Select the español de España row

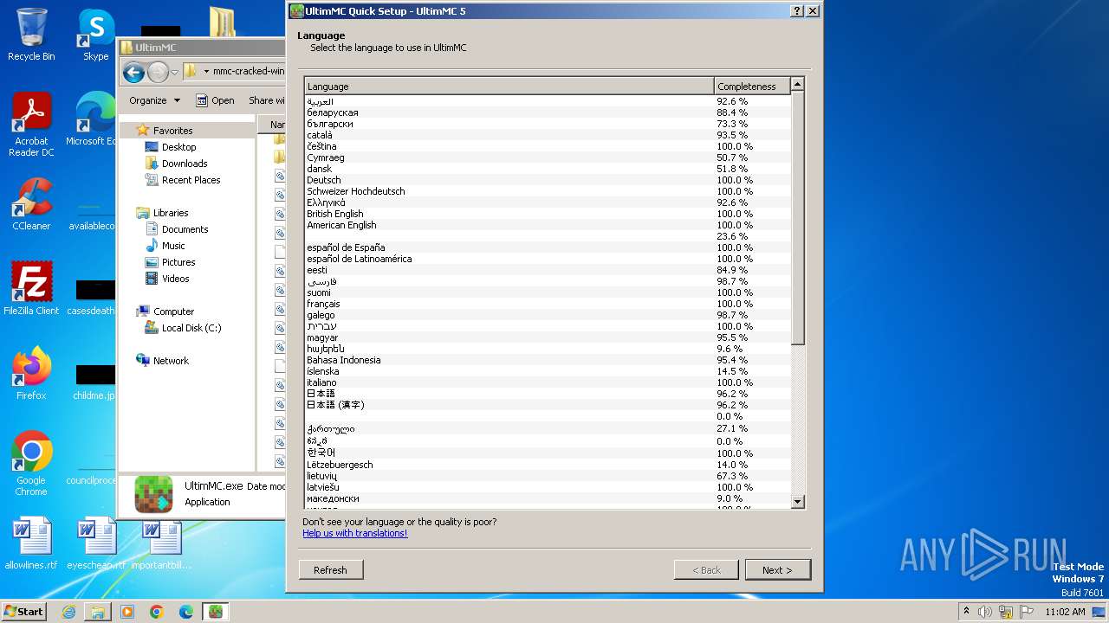point(548,247)
